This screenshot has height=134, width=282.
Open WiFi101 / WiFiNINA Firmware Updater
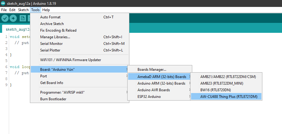pos(79,60)
